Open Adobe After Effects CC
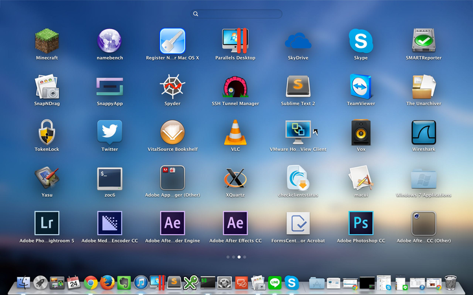 [x=235, y=223]
